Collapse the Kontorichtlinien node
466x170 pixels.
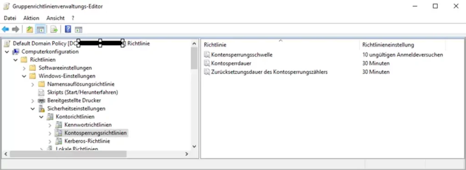[x=41, y=117]
